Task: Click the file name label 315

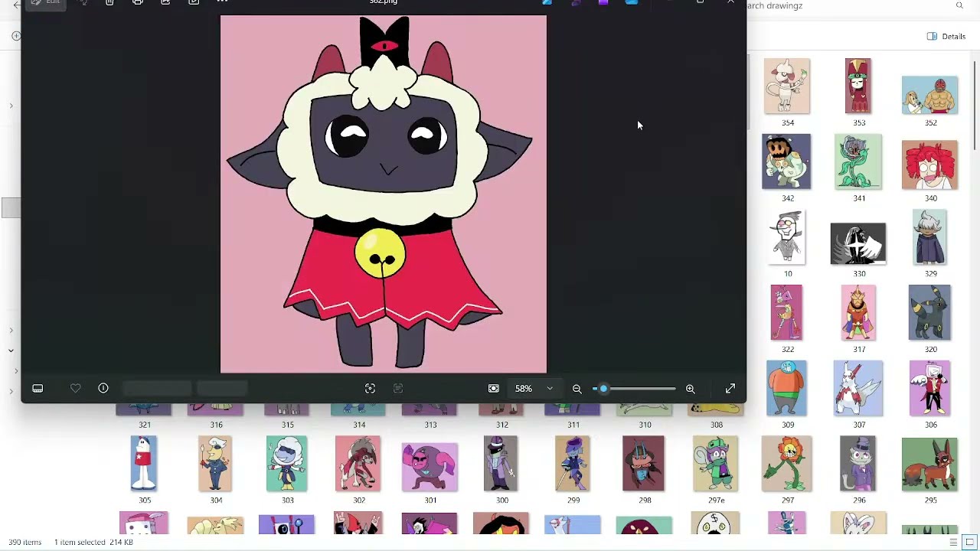Action: click(x=287, y=425)
